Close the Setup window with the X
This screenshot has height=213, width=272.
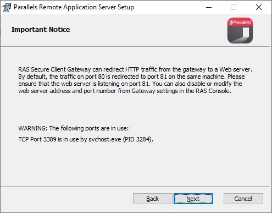pyautogui.click(x=259, y=7)
